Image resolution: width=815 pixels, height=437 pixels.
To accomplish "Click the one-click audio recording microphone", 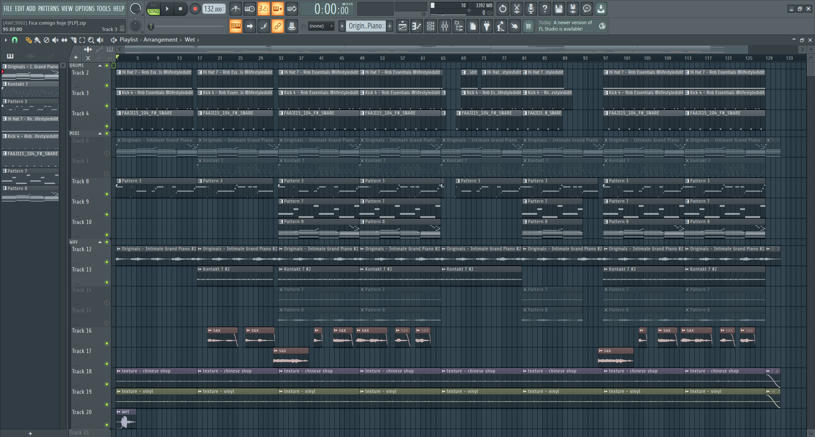I will click(531, 8).
